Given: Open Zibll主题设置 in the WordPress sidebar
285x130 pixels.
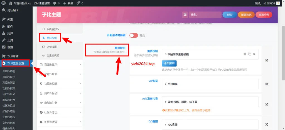Looking at the screenshot, I should click(x=16, y=63).
